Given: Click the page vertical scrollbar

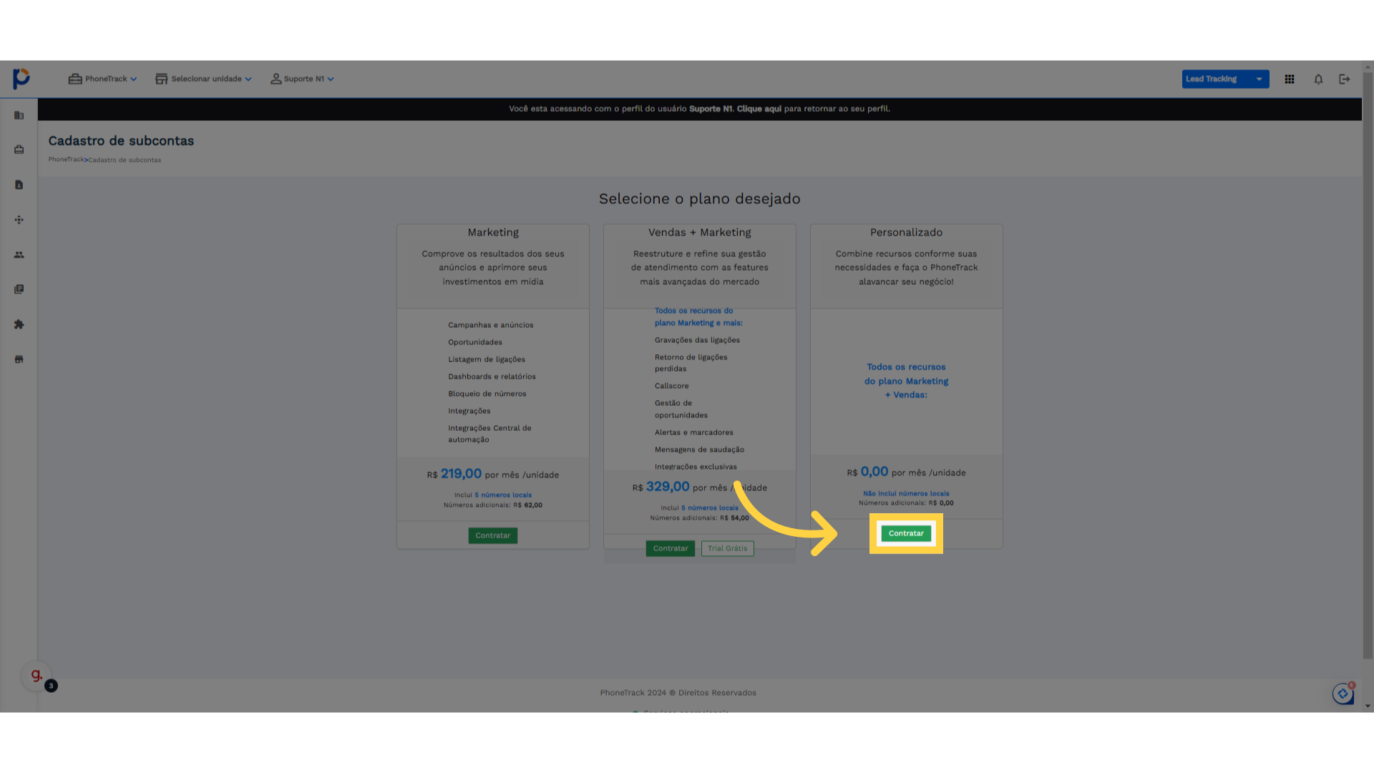Looking at the screenshot, I should tap(1368, 365).
